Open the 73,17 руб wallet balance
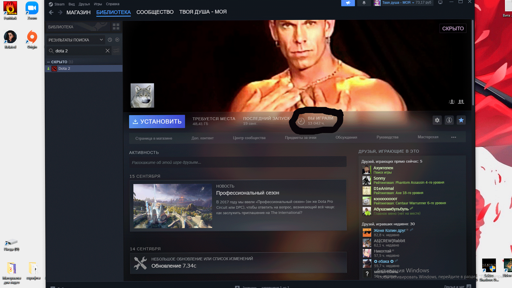The width and height of the screenshot is (512, 288). (x=424, y=3)
